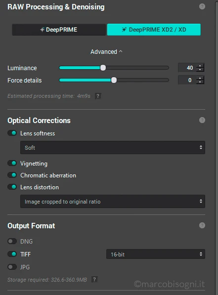Disable Chromatic aberration correction

[12, 175]
